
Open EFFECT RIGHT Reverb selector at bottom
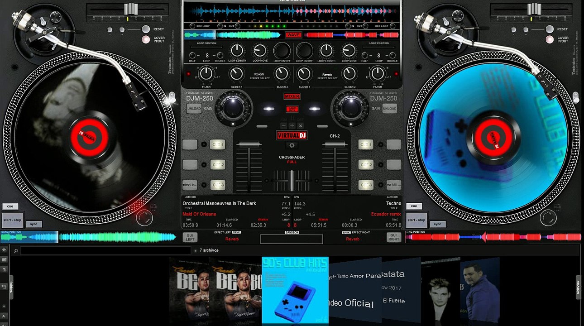pos(353,239)
